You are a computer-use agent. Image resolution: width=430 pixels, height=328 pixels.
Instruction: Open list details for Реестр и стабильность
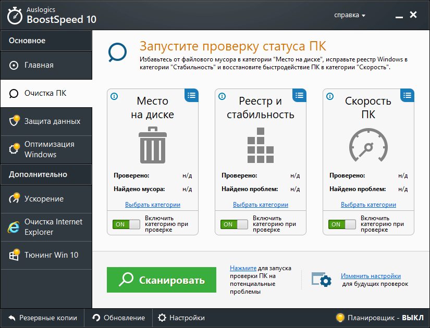[299, 95]
